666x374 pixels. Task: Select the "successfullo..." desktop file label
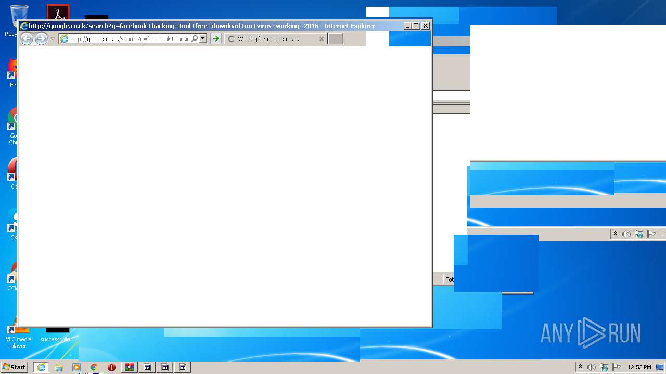[57, 340]
